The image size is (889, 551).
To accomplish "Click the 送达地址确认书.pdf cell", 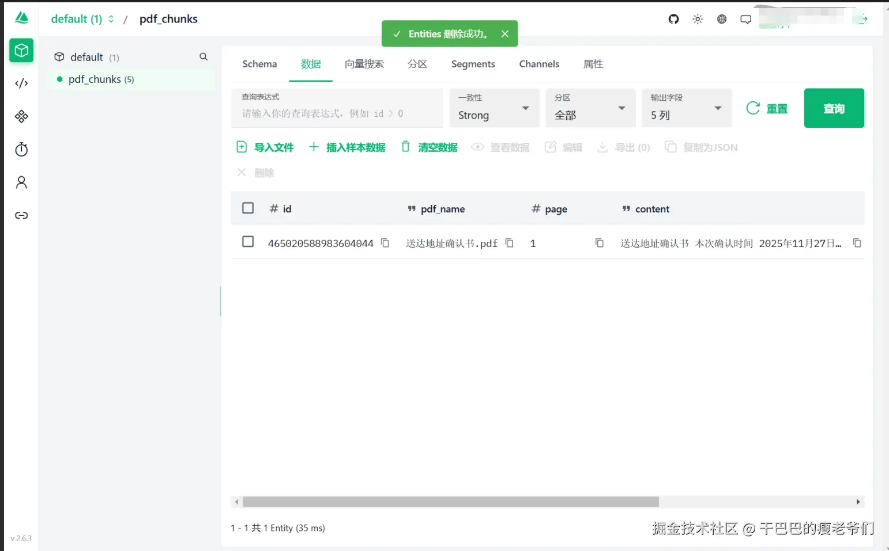I will tap(451, 244).
